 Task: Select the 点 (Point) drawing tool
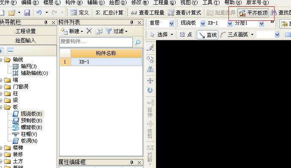[x=186, y=35]
